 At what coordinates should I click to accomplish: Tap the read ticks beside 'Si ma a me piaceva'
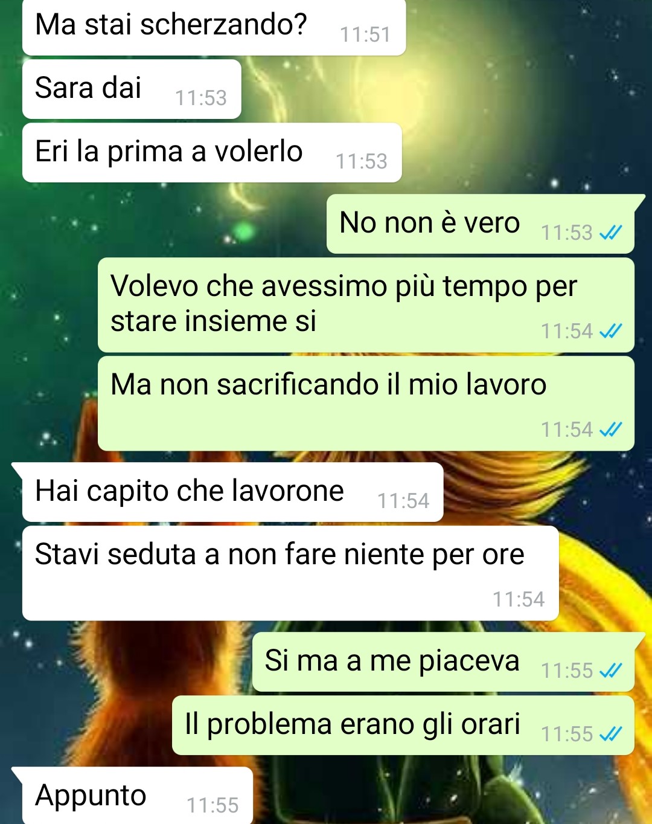point(610,671)
